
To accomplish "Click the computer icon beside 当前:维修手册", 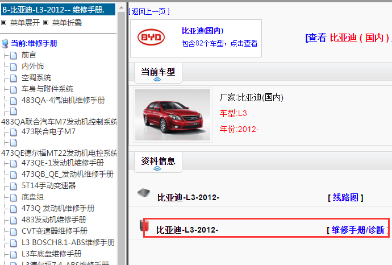I will 5,44.
